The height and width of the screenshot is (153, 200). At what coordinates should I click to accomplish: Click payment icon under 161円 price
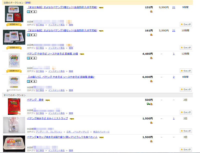[151, 35]
